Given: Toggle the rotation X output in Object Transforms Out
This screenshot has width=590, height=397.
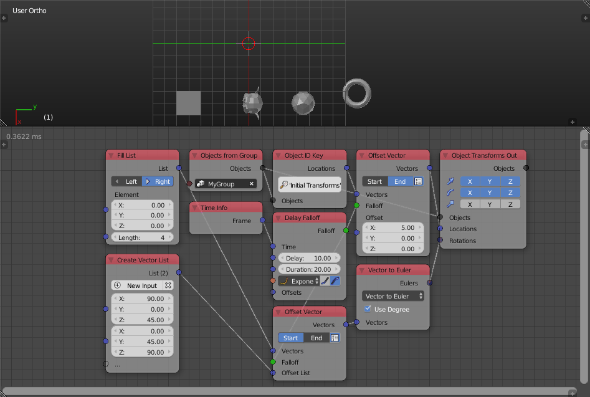Looking at the screenshot, I should pyautogui.click(x=470, y=192).
